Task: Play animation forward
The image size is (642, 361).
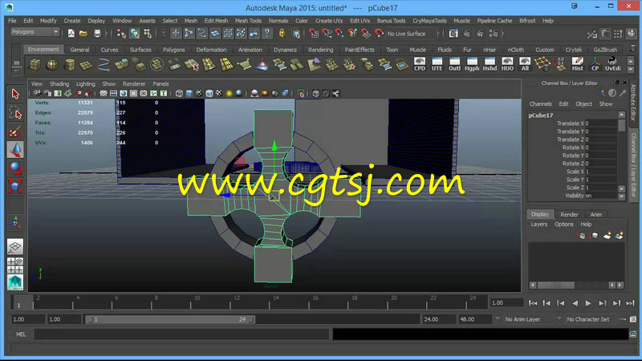Action: (x=588, y=303)
